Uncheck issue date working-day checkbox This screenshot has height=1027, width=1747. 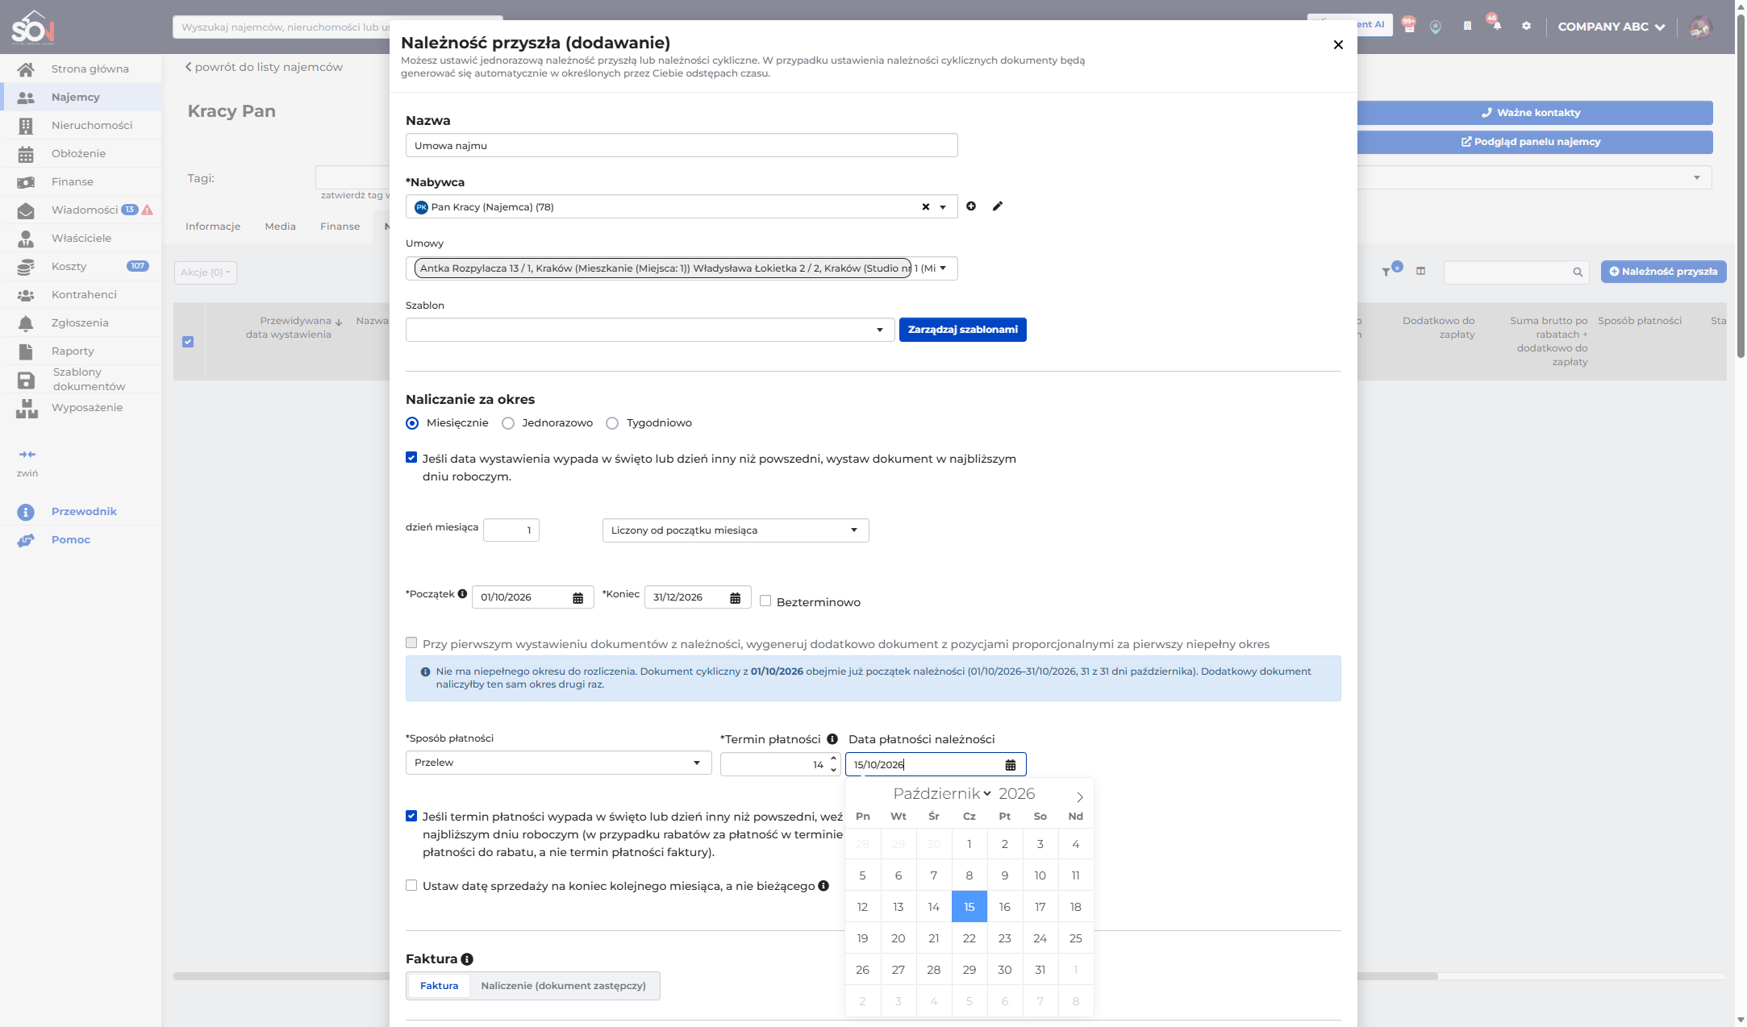point(411,458)
